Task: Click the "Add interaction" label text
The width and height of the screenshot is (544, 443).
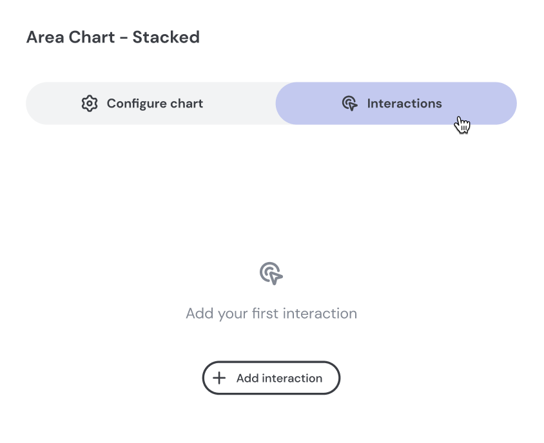Action: point(279,378)
